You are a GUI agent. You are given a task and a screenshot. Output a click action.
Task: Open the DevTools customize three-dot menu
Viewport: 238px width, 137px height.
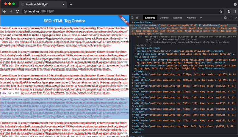coord(231,18)
